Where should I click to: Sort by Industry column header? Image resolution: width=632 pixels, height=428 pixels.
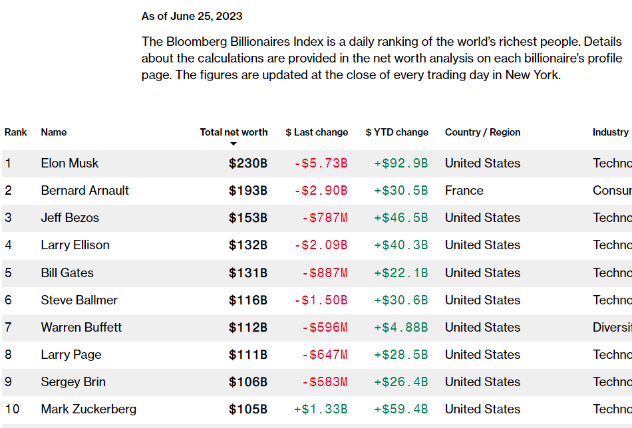(610, 132)
